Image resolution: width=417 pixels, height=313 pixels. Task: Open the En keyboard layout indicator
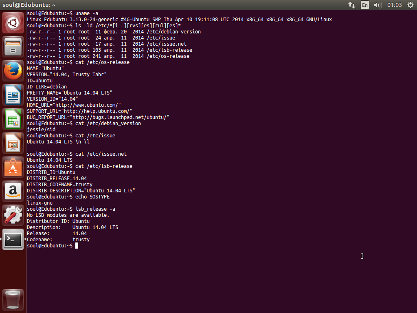[x=364, y=5]
